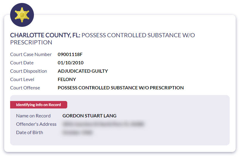Click the "ADJUDICATED GUILTY" disposition value
This screenshot has width=241, height=160.
click(83, 71)
